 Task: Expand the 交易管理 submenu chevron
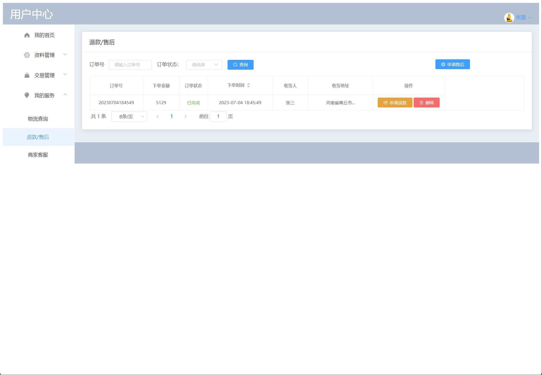point(65,75)
